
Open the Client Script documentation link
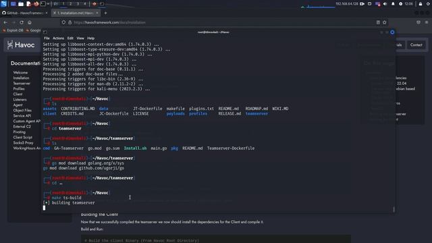22,137
